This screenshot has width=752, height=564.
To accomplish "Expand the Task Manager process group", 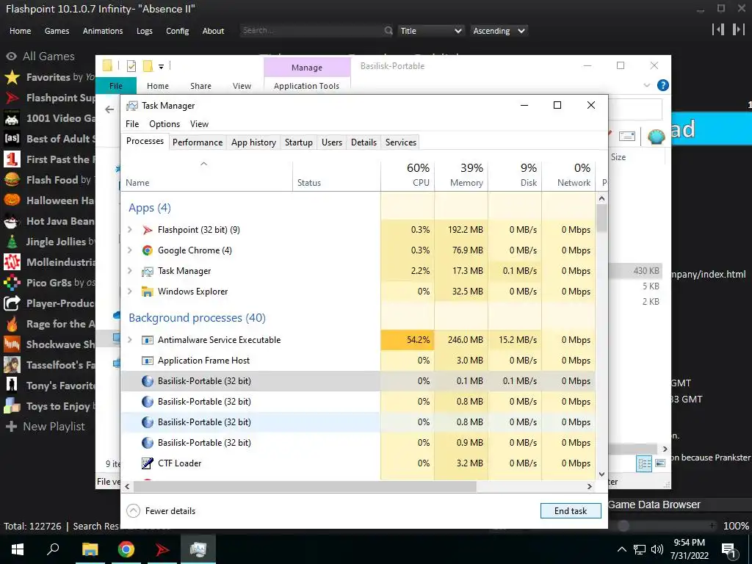I will pos(130,271).
